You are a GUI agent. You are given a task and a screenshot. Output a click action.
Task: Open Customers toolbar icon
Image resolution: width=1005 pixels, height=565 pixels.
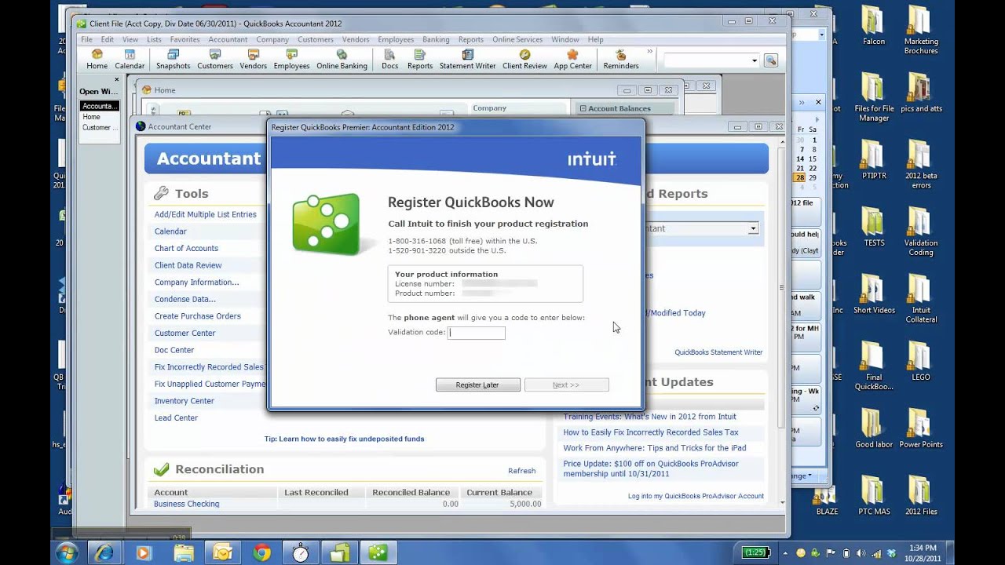pyautogui.click(x=215, y=60)
